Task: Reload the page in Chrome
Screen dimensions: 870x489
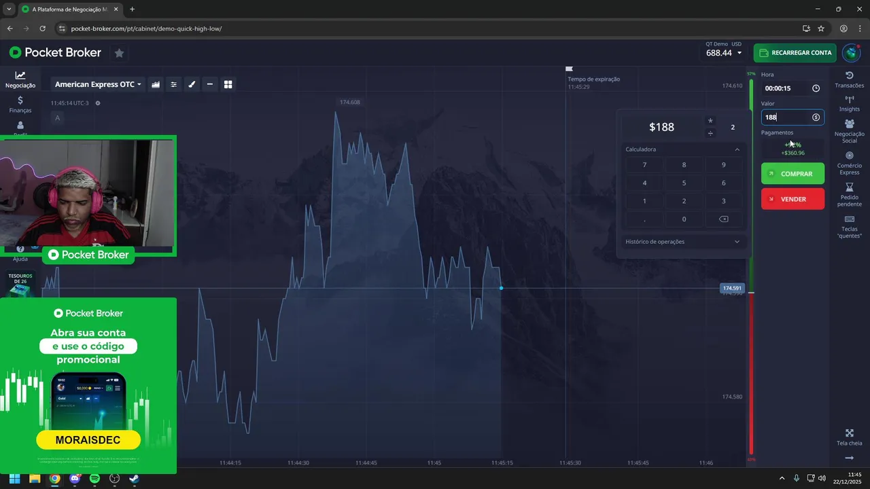Action: (x=42, y=29)
